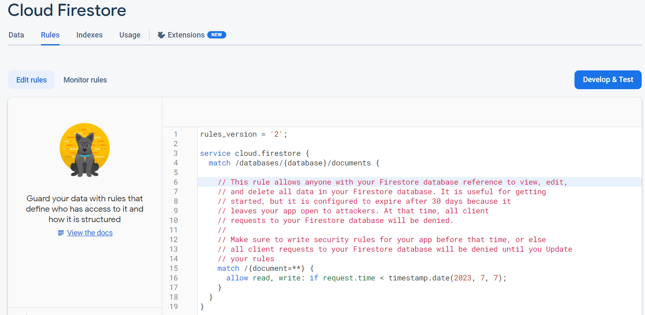Click the Cloud Firestore page heading
This screenshot has height=315, width=645.
click(x=67, y=10)
